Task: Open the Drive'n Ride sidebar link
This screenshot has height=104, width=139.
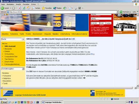Action: [x=9, y=62]
